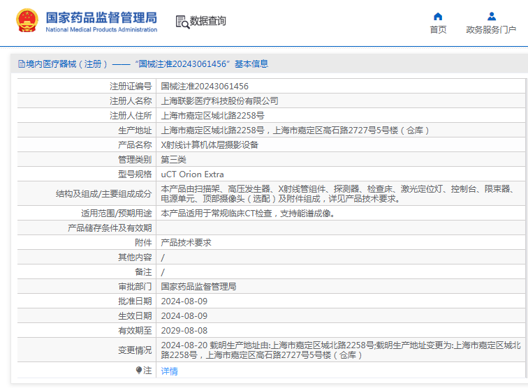Open the 政务服务门户 user icon

pos(491,16)
